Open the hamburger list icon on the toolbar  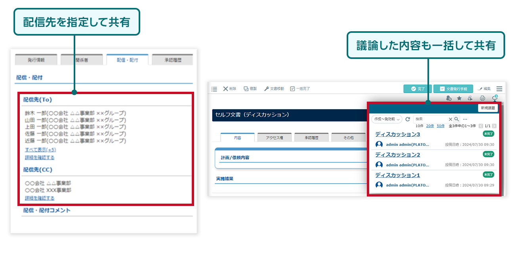click(214, 89)
